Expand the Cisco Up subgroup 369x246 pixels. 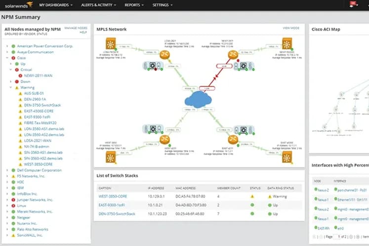[10, 64]
